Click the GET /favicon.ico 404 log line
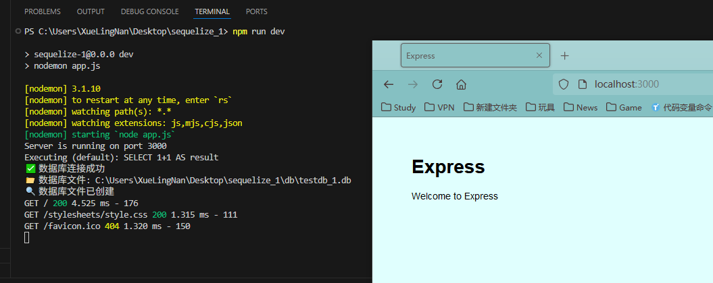The image size is (713, 283). 107,226
